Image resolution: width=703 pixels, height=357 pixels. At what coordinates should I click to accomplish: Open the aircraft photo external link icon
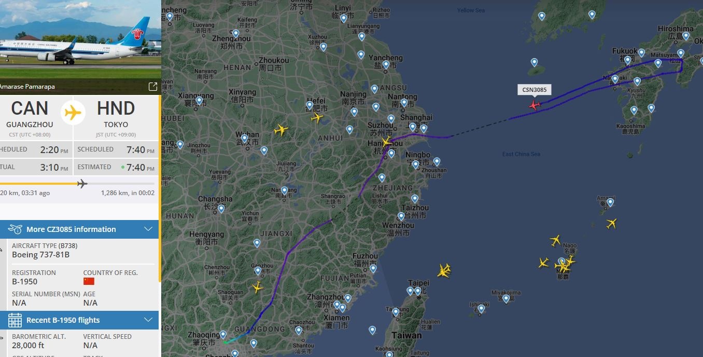pyautogui.click(x=153, y=87)
